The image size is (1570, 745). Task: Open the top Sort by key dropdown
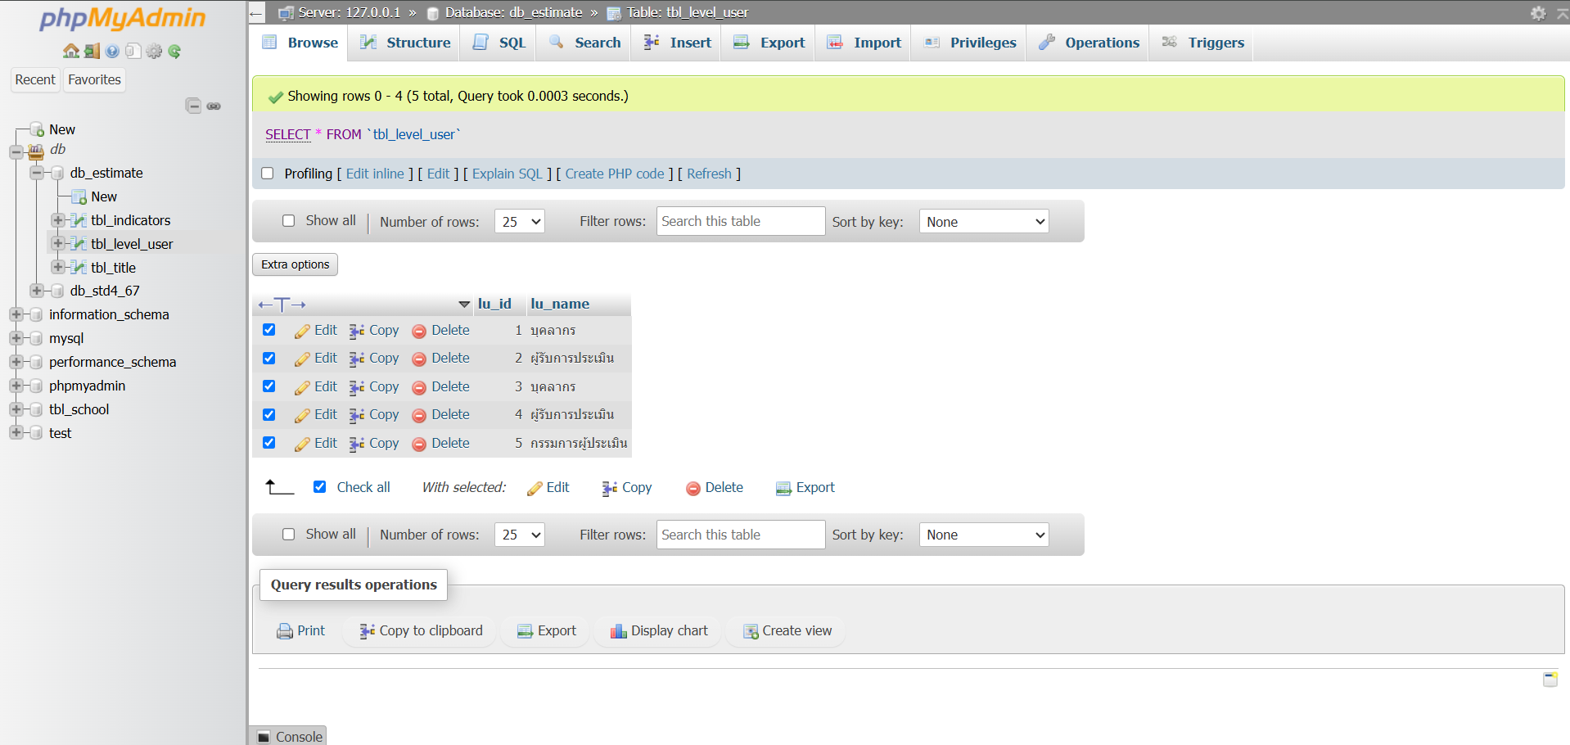984,222
